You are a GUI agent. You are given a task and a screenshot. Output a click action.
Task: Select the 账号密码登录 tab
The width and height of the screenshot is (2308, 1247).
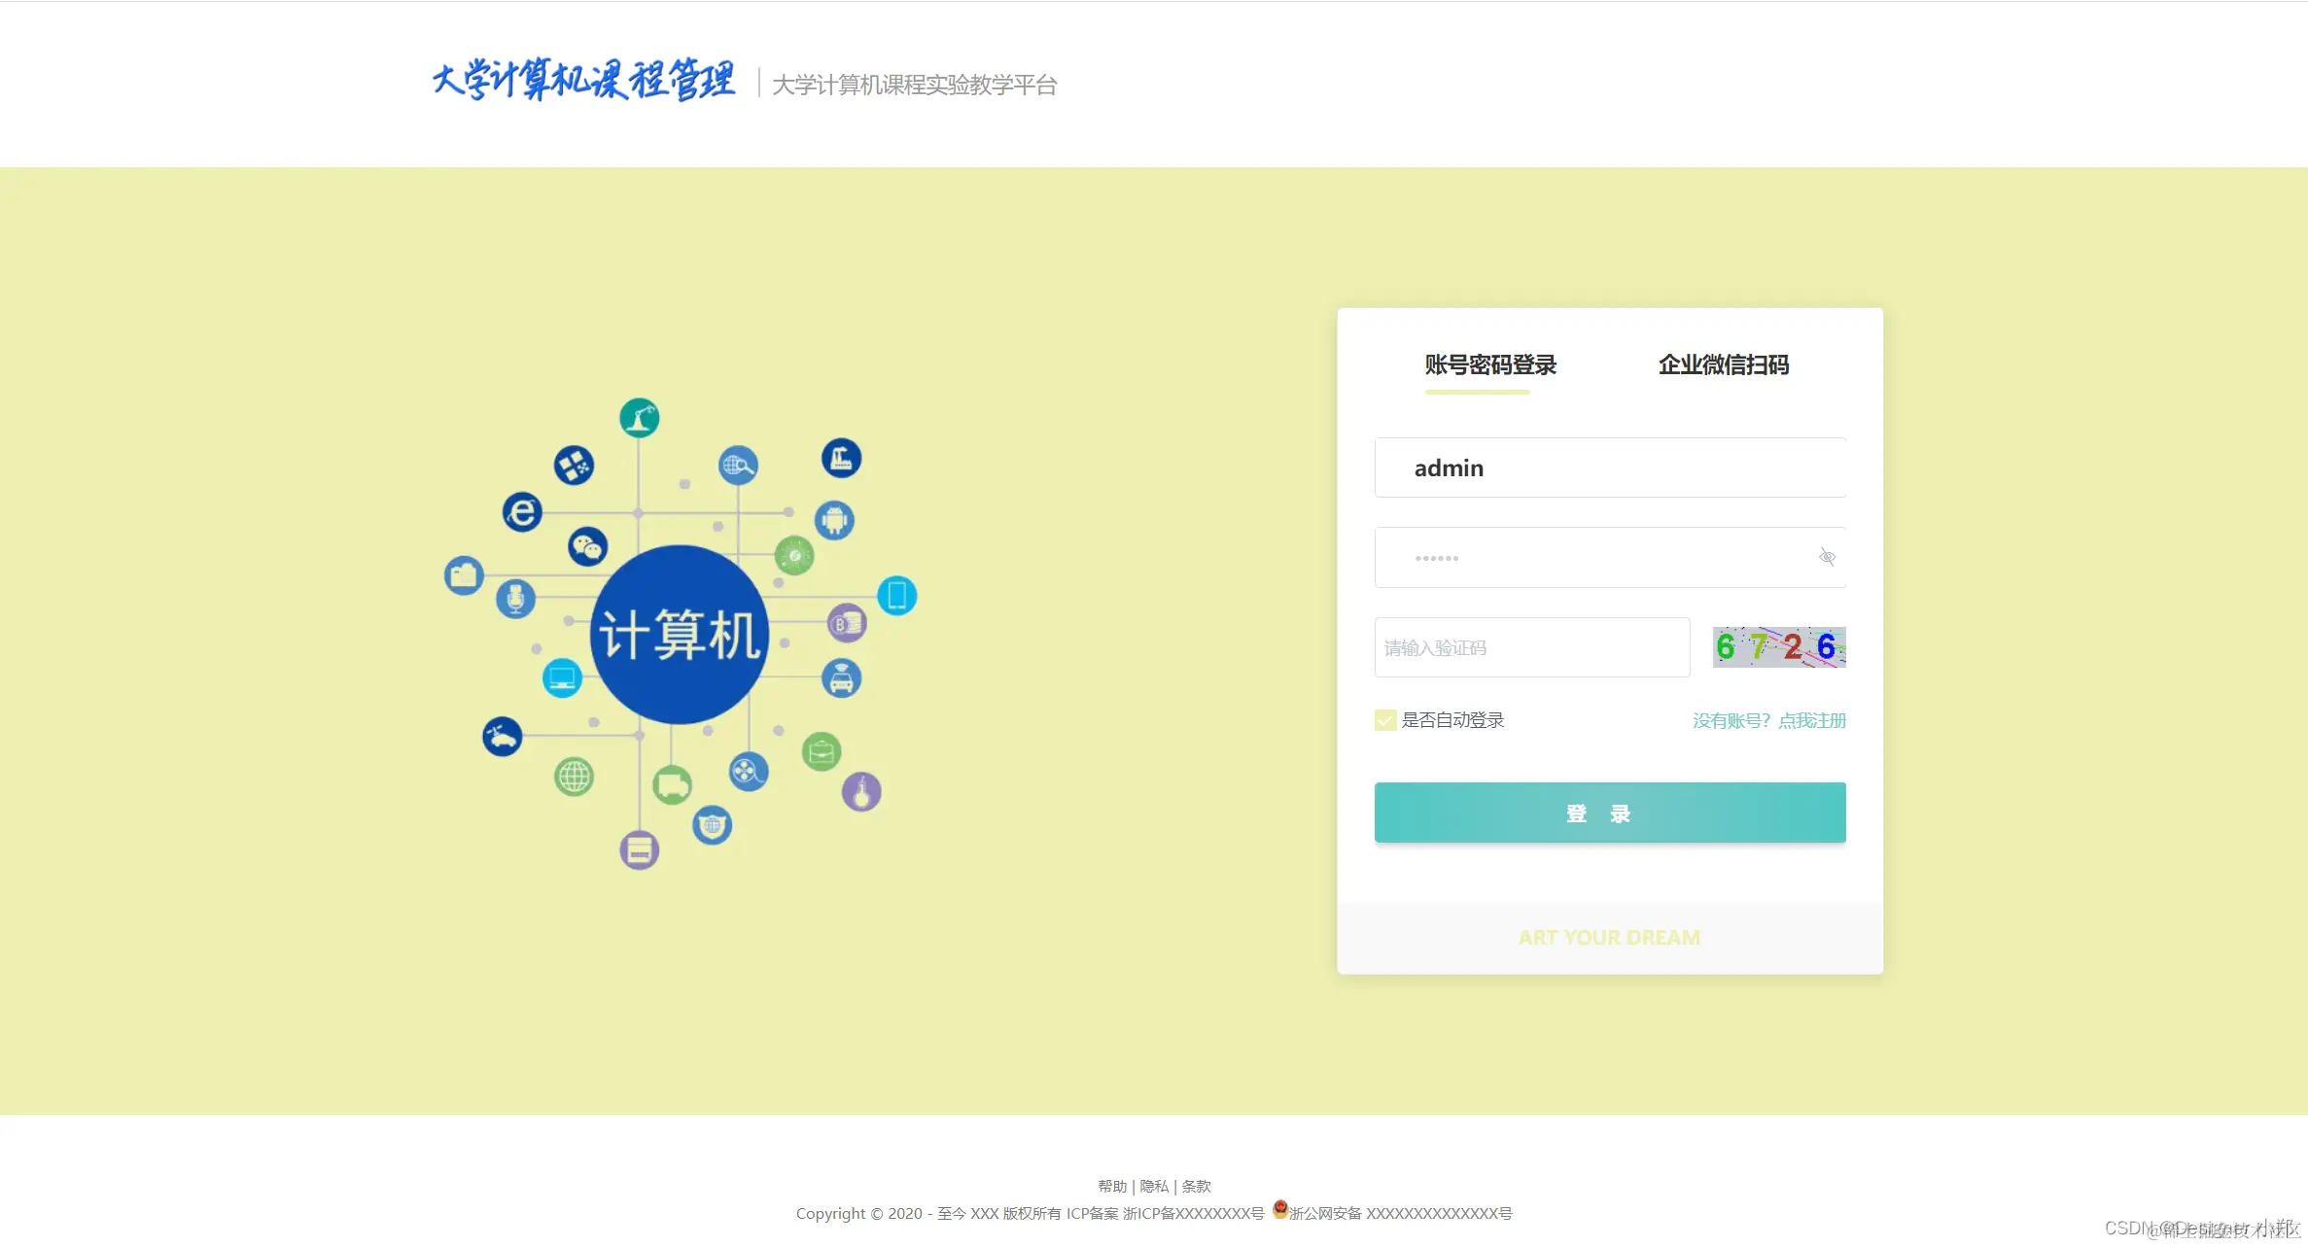coord(1489,365)
